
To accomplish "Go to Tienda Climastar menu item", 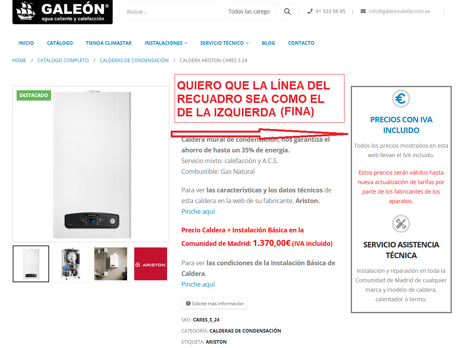I will click(x=108, y=43).
